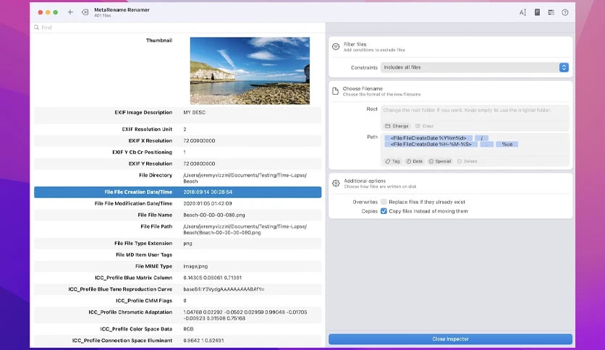Toggle the inspector list toolbar icon
The height and width of the screenshot is (350, 605).
point(551,12)
